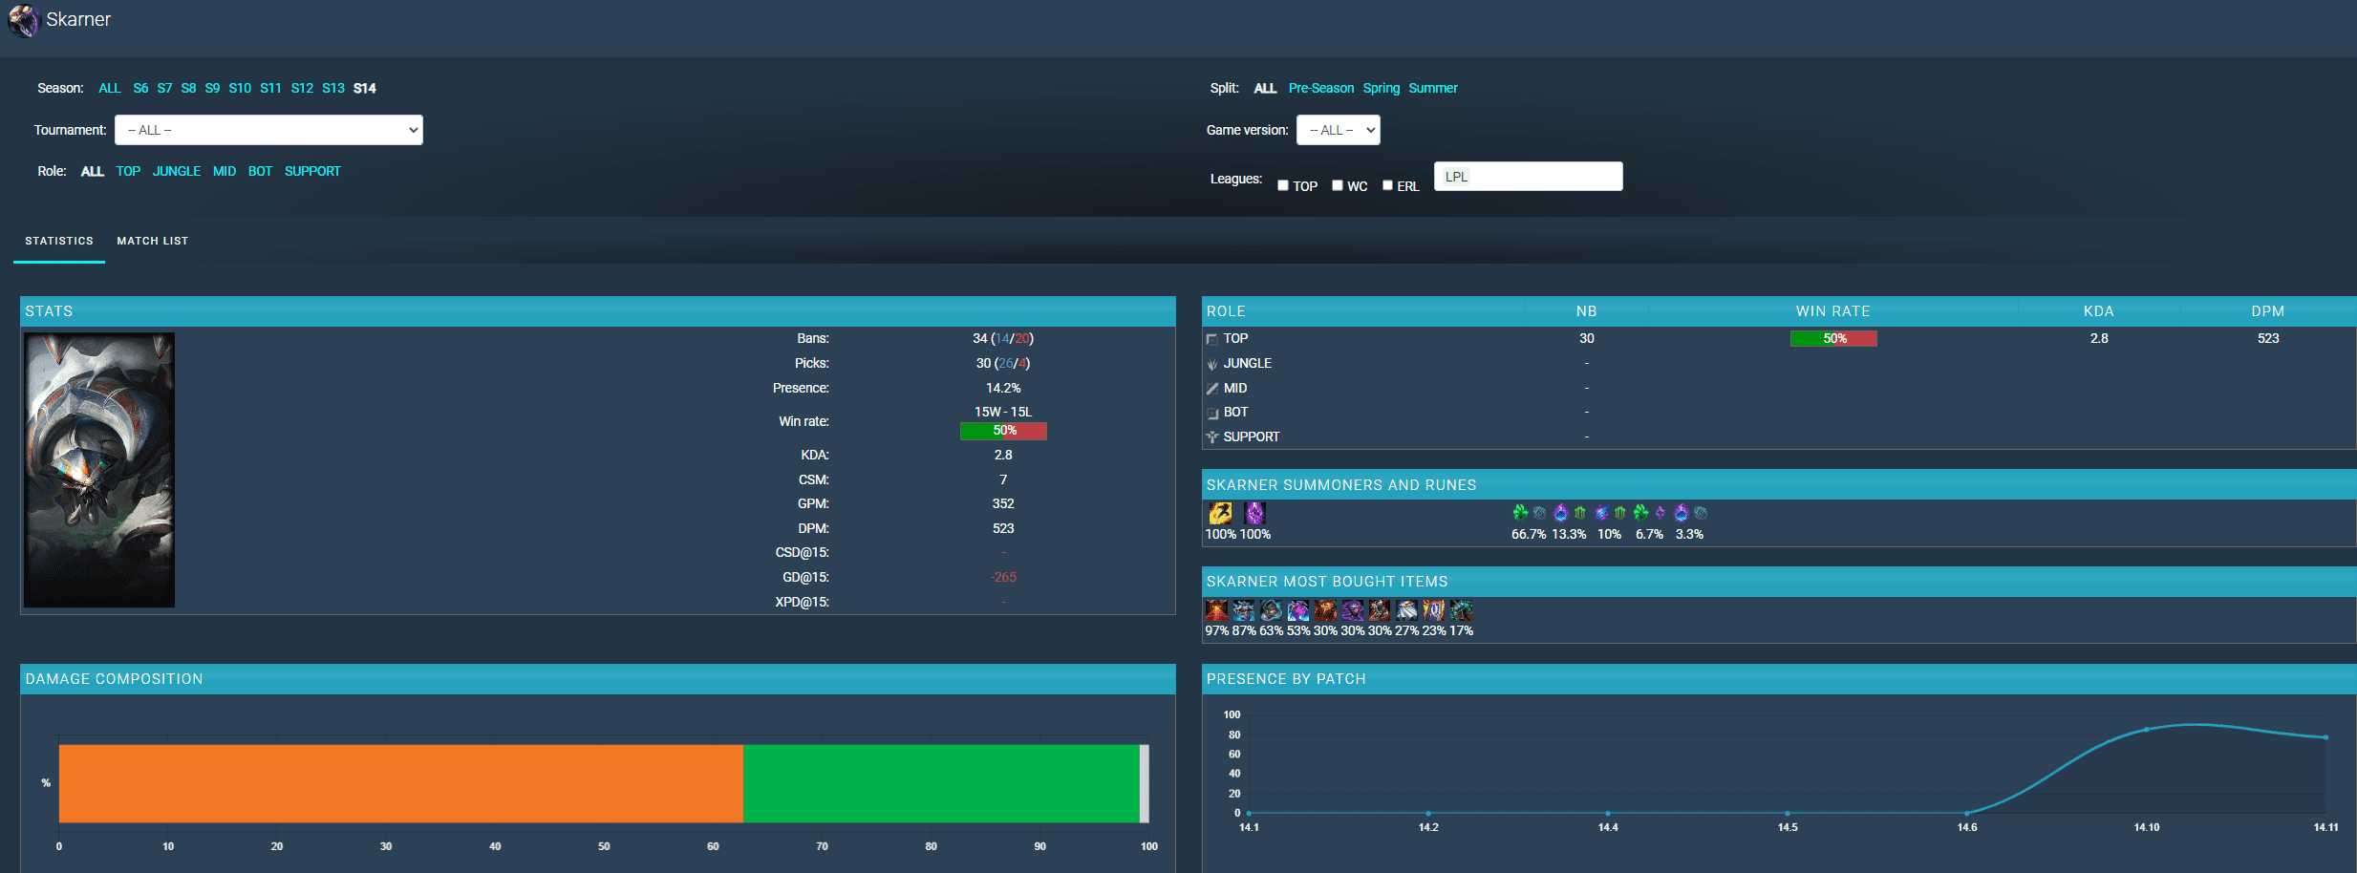This screenshot has width=2357, height=873.
Task: Switch to the Match List tab
Action: tap(153, 241)
